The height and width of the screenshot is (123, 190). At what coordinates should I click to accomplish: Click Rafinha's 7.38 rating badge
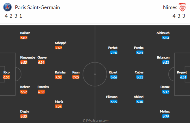[59, 77]
